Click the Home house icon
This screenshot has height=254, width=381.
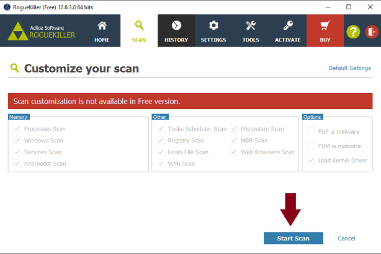102,26
